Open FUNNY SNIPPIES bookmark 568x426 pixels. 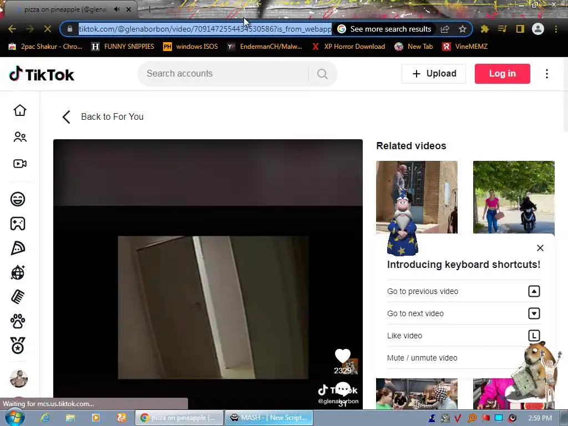click(123, 47)
